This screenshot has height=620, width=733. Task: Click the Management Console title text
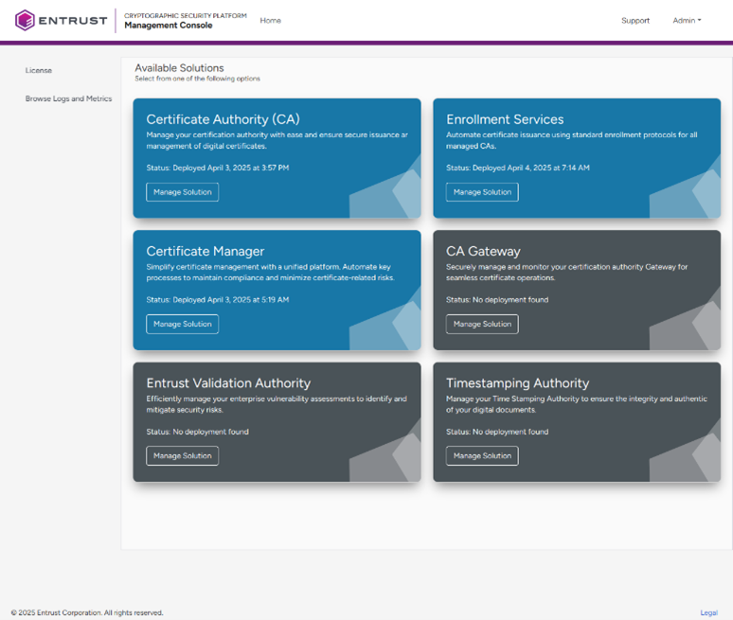[x=168, y=26]
